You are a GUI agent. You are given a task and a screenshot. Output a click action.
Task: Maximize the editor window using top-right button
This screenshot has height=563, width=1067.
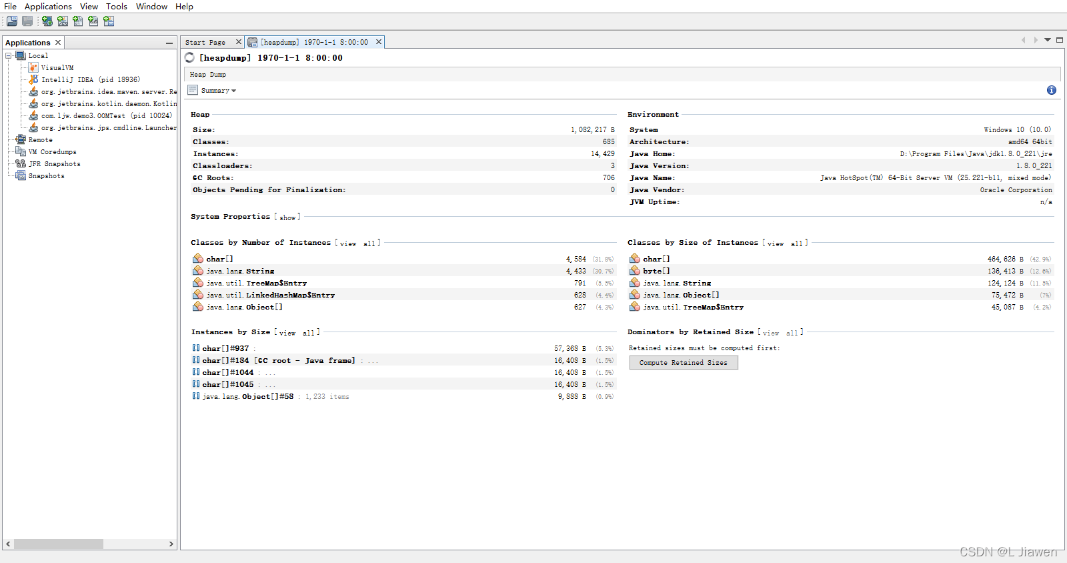pos(1060,40)
